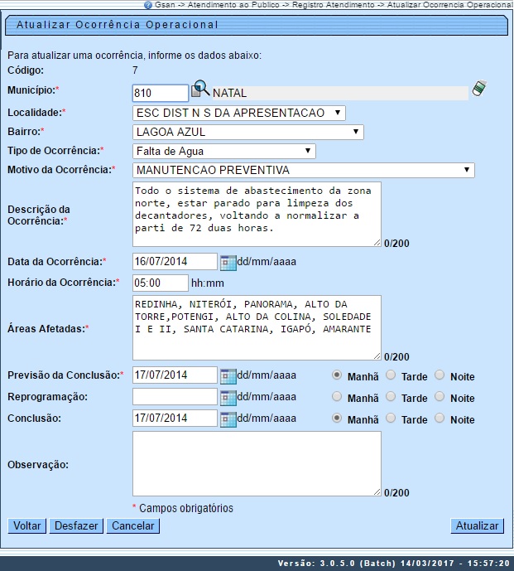The height and width of the screenshot is (571, 514).
Task: Open calendar icon for Reprogramação date
Action: (x=228, y=397)
